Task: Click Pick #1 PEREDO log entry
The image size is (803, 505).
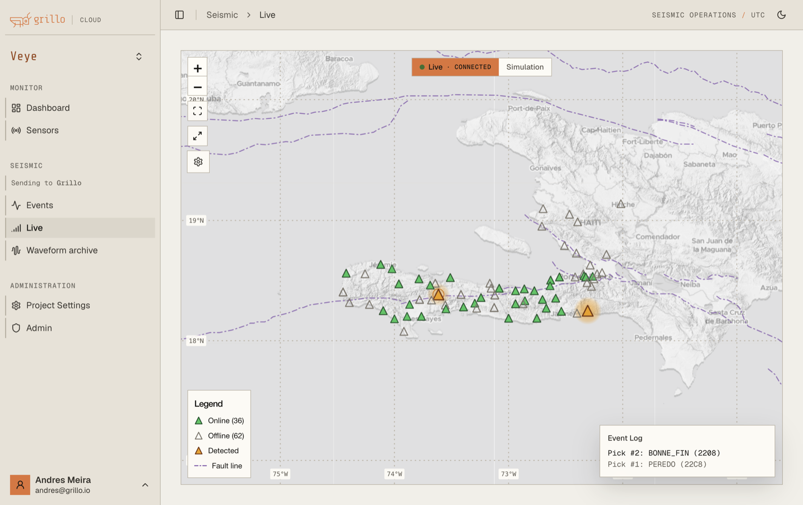Action: [657, 464]
